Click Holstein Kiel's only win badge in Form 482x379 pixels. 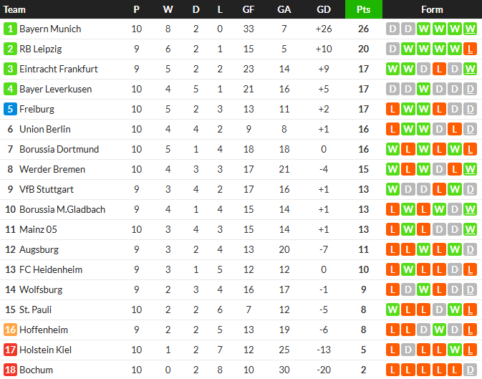click(455, 350)
